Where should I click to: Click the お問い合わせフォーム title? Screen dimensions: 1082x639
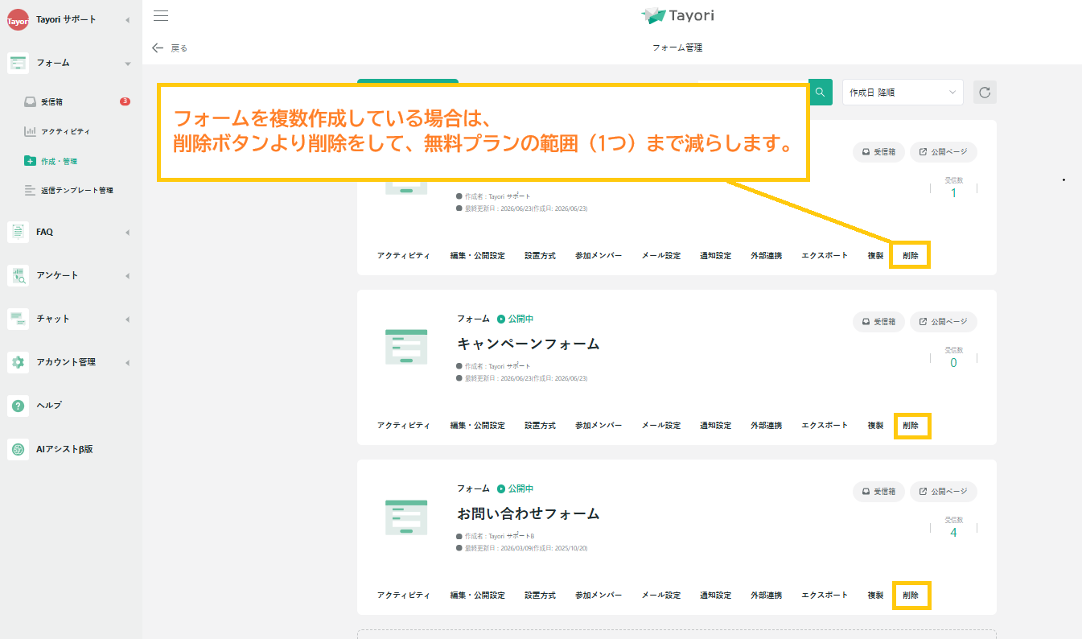coord(529,514)
